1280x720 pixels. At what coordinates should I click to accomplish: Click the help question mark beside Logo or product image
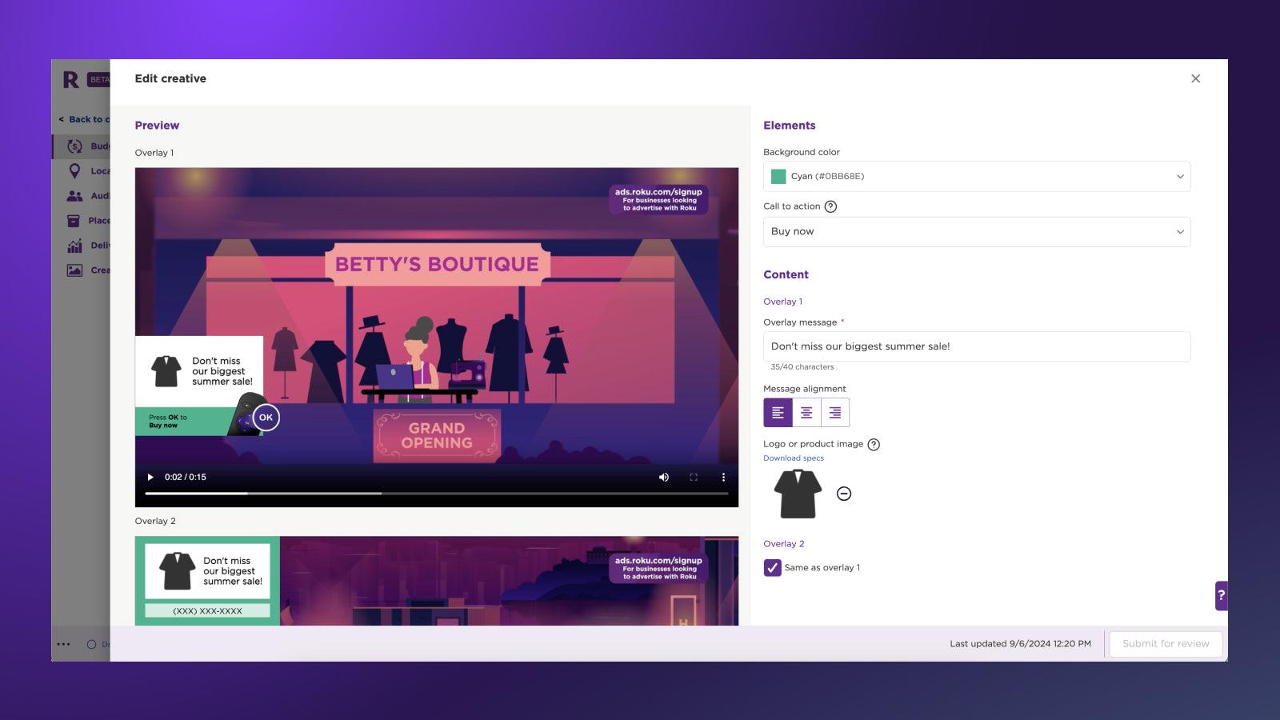point(874,444)
